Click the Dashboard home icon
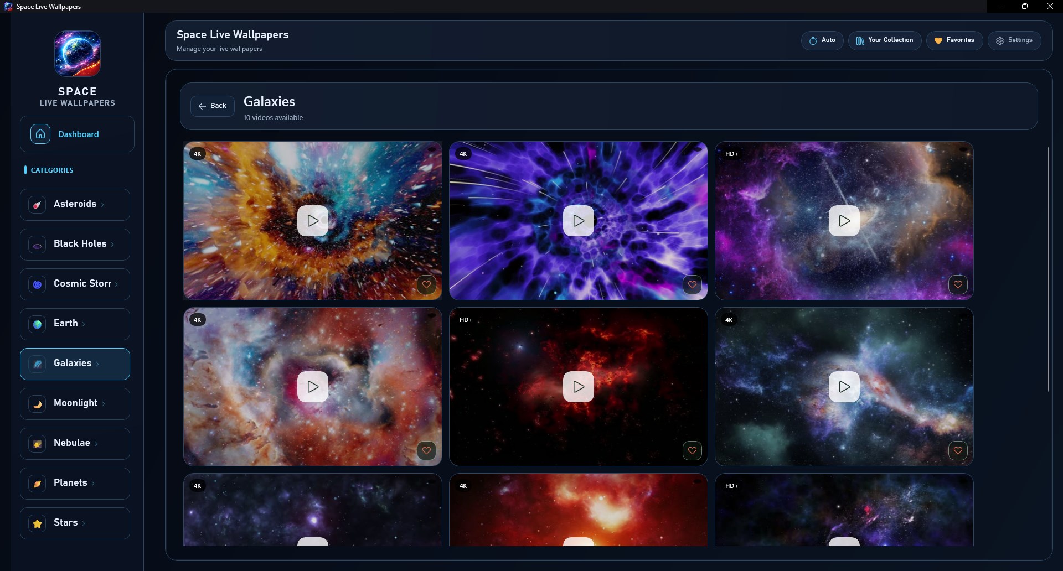This screenshot has width=1063, height=571. point(40,134)
